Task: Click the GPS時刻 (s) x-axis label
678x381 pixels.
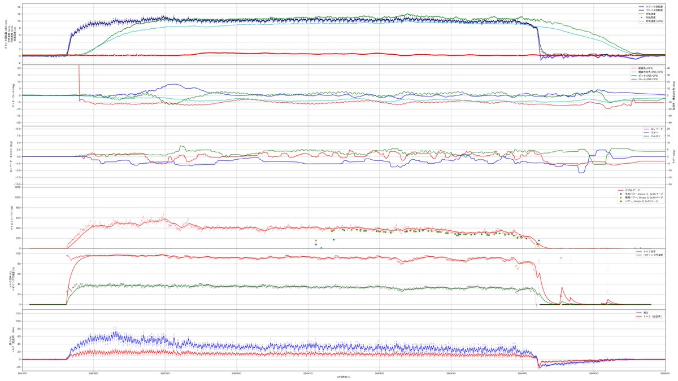Action: coord(344,376)
